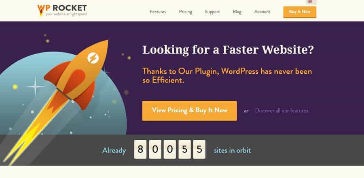Image resolution: width=364 pixels, height=178 pixels.
Task: Open the Account page
Action: pos(262,12)
